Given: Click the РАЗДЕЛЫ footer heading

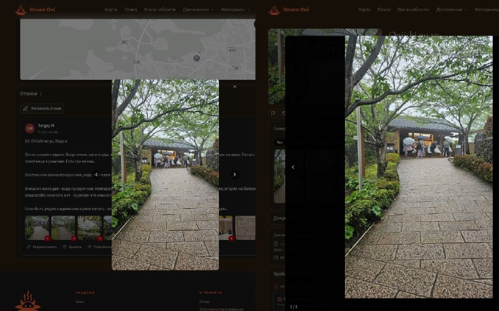Looking at the screenshot, I should click(x=85, y=292).
